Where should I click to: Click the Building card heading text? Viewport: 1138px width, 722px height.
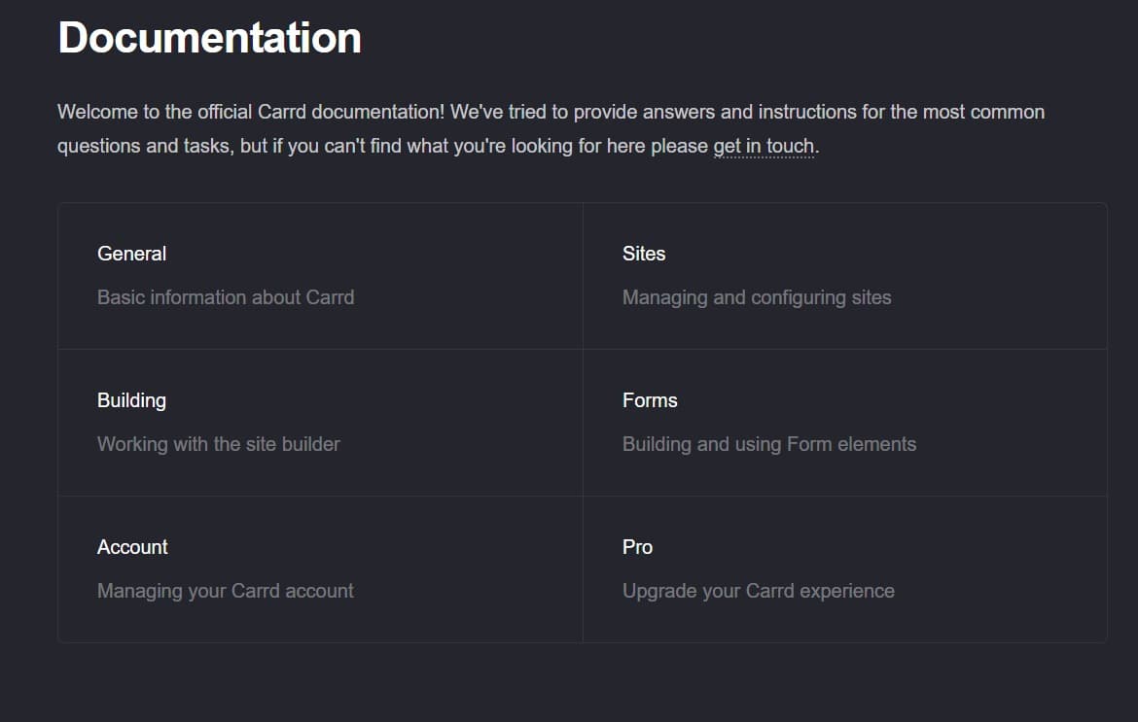(x=131, y=400)
